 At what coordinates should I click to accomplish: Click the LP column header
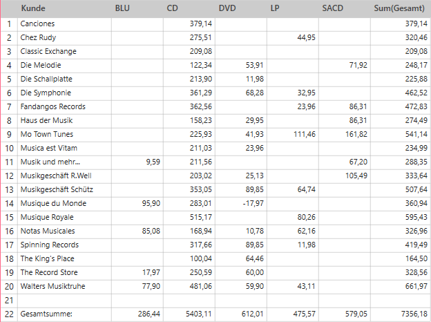(x=276, y=9)
